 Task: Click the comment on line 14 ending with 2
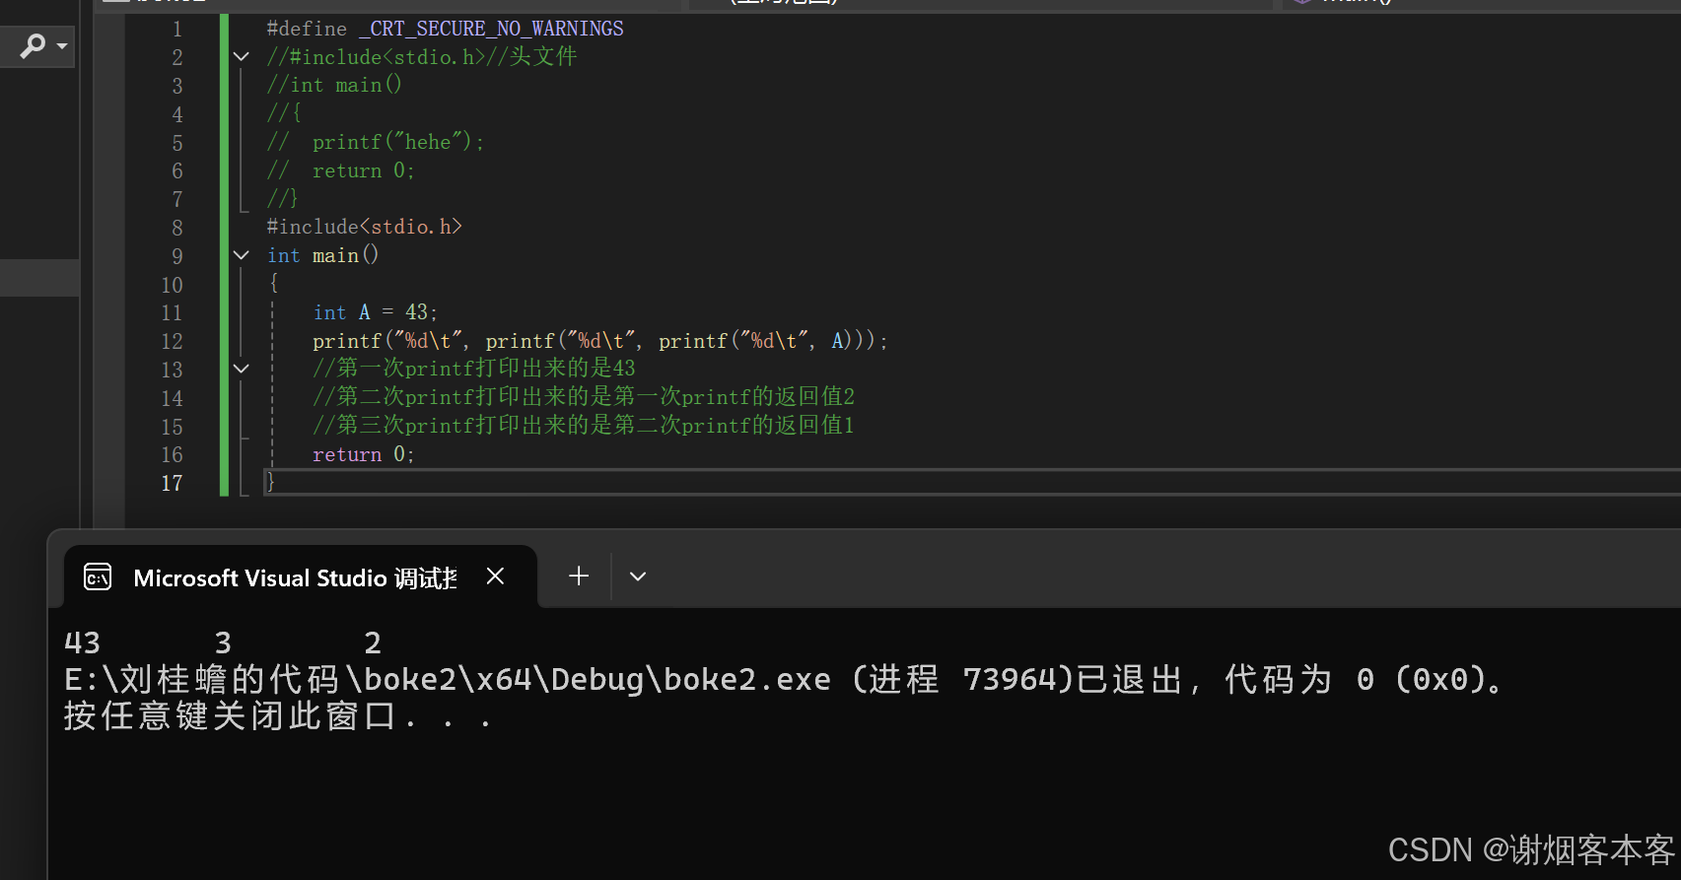point(584,397)
